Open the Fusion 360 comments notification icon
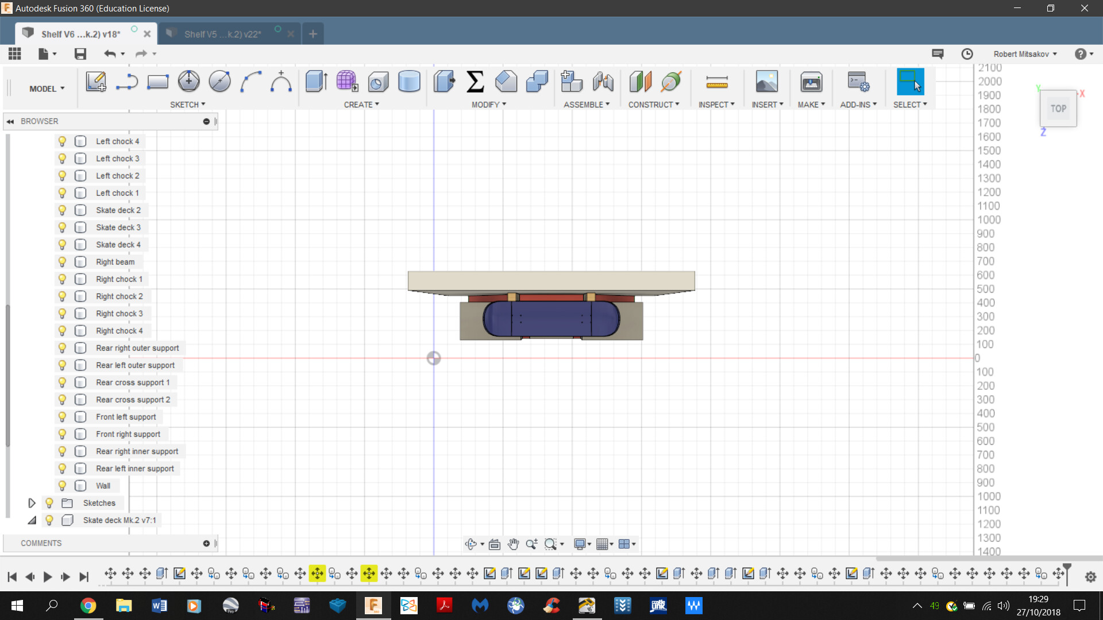Screen dimensions: 1103x620 [x=938, y=53]
